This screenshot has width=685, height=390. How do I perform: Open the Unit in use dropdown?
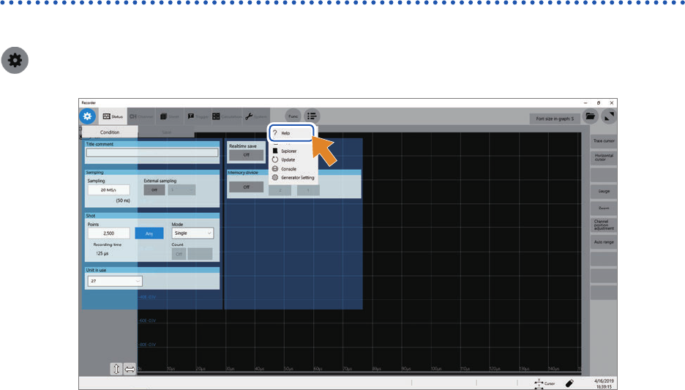[x=115, y=281]
